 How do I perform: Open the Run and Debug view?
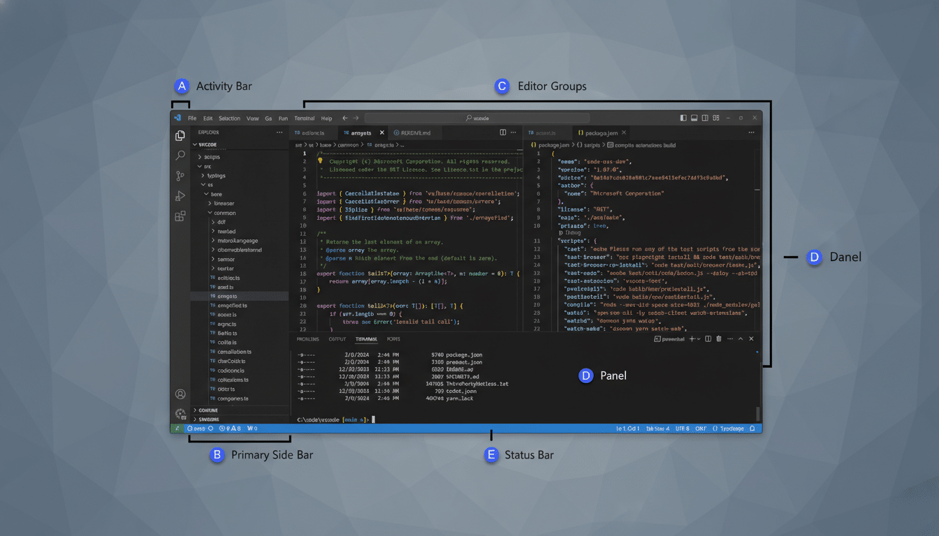180,195
